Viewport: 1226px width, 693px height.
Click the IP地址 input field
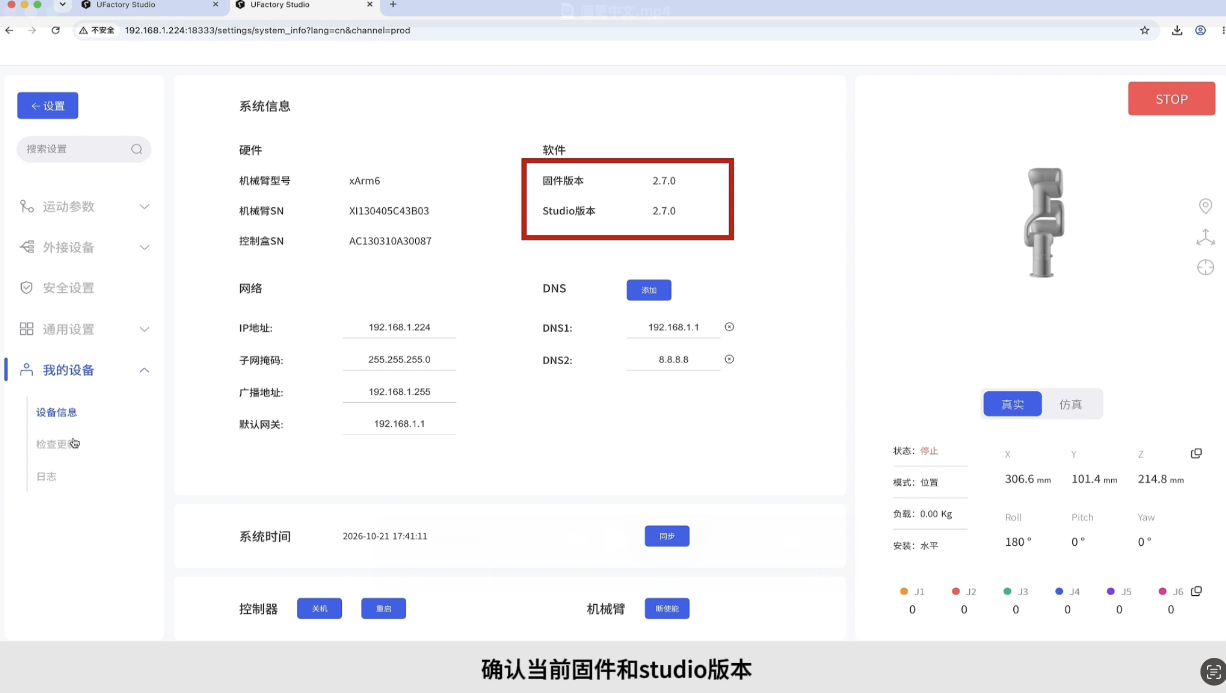tap(399, 327)
